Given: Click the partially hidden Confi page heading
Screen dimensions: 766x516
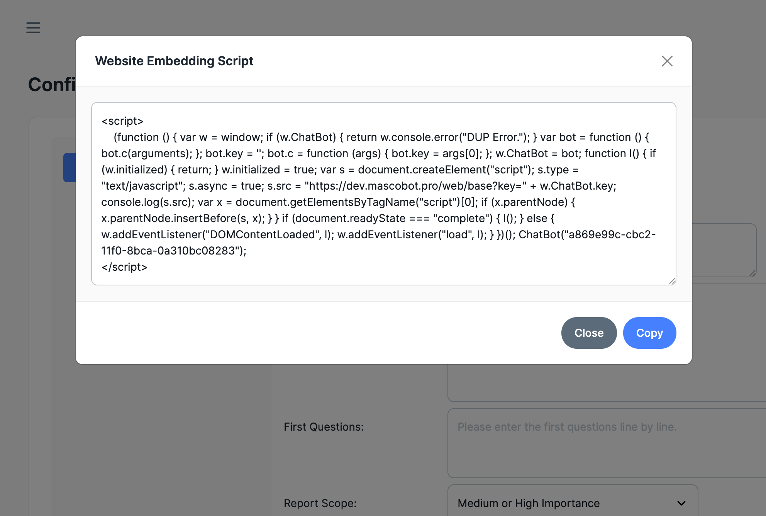Looking at the screenshot, I should (x=52, y=85).
